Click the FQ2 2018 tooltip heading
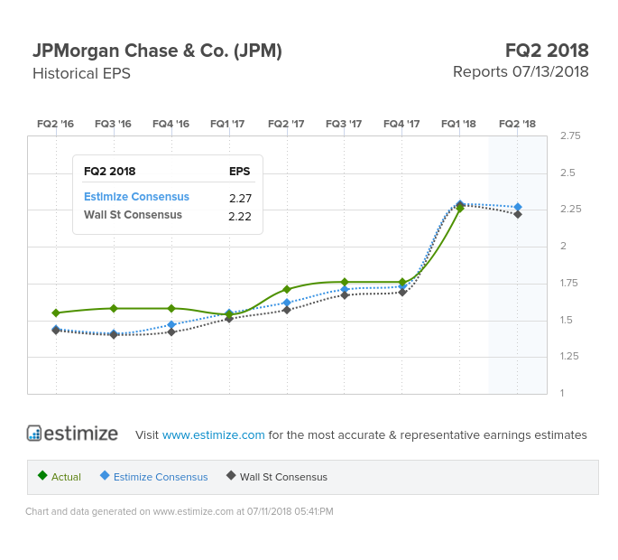The image size is (618, 560). 109,172
